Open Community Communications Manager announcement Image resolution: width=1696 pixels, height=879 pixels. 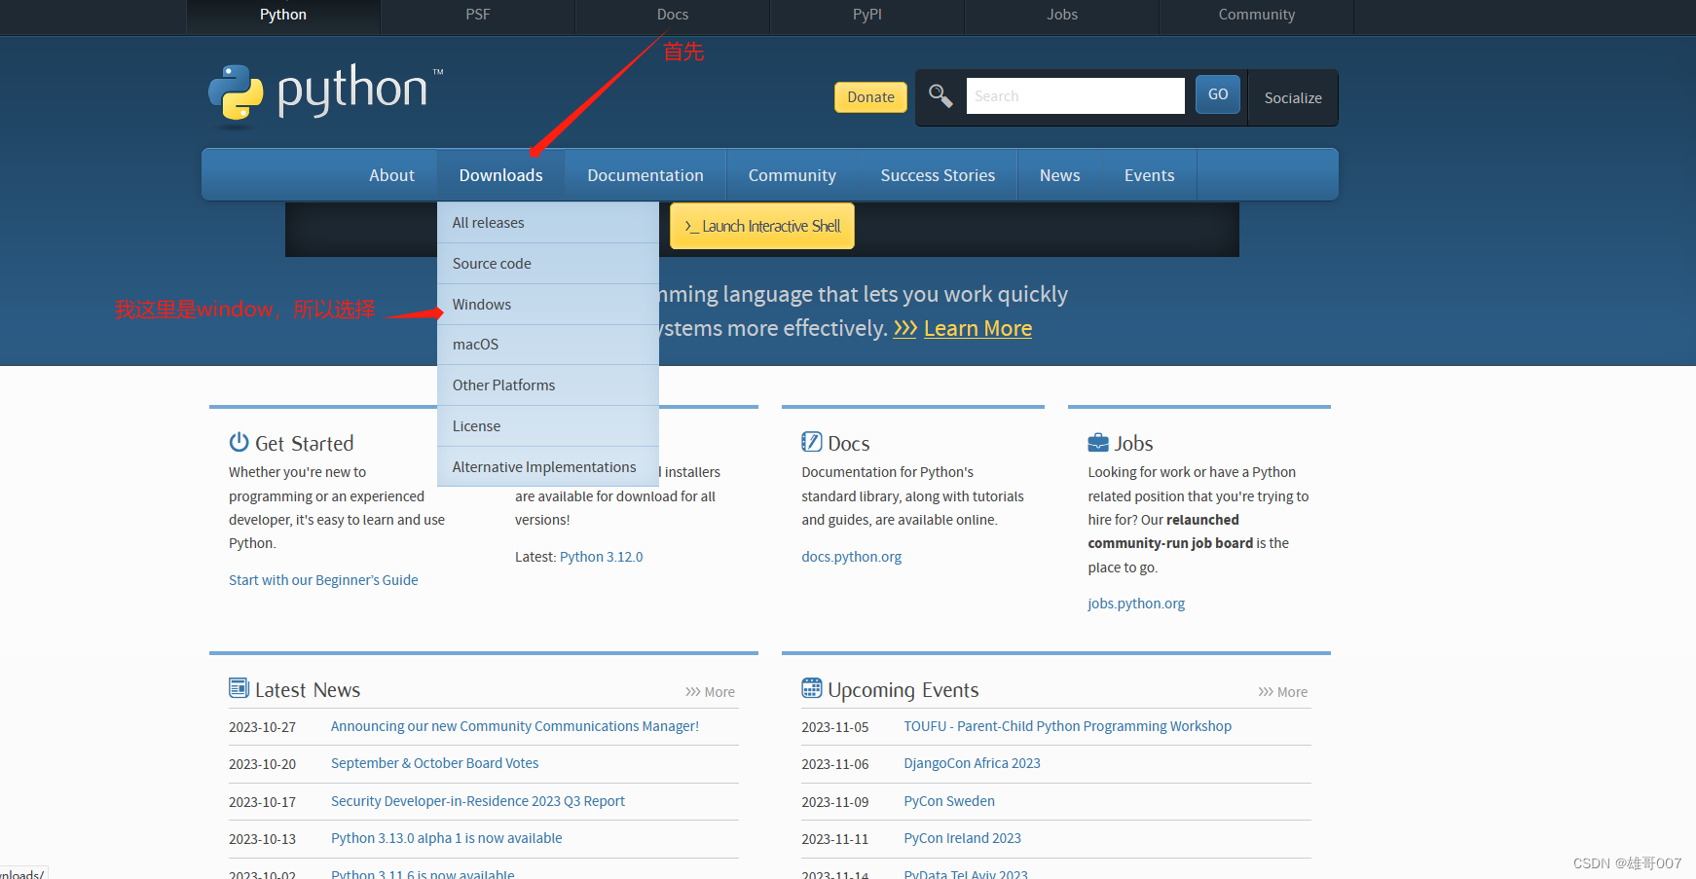tap(515, 726)
